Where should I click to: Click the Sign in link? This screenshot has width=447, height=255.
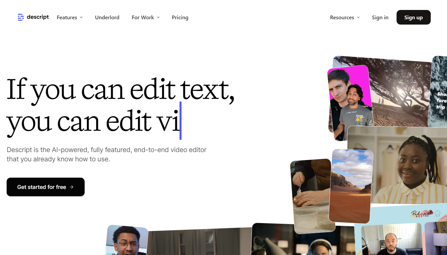click(380, 18)
